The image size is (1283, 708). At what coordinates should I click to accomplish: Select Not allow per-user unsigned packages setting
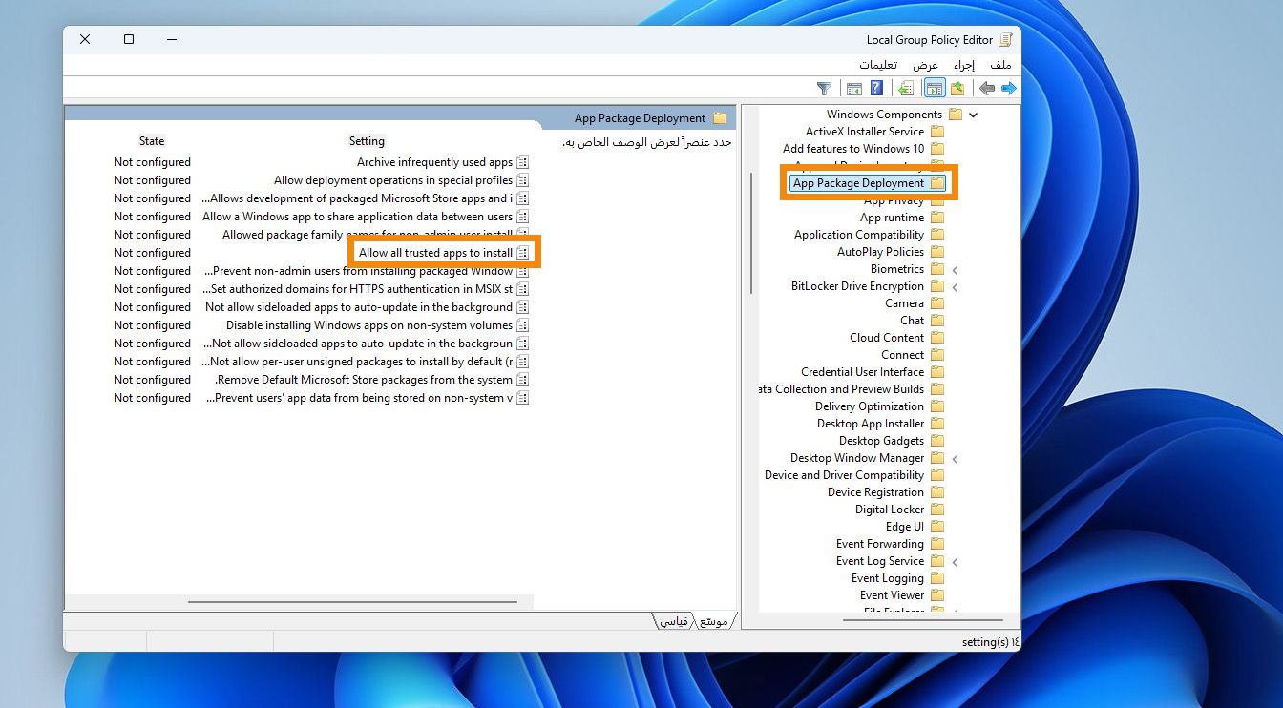(358, 362)
